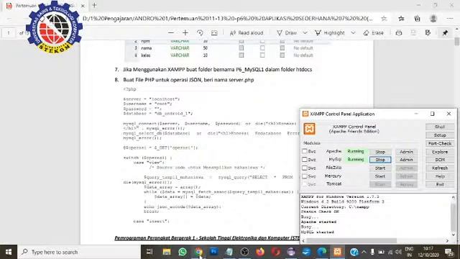Viewport: 460px width, 259px height.
Task: Open XAMPP Shell
Action: (440, 127)
